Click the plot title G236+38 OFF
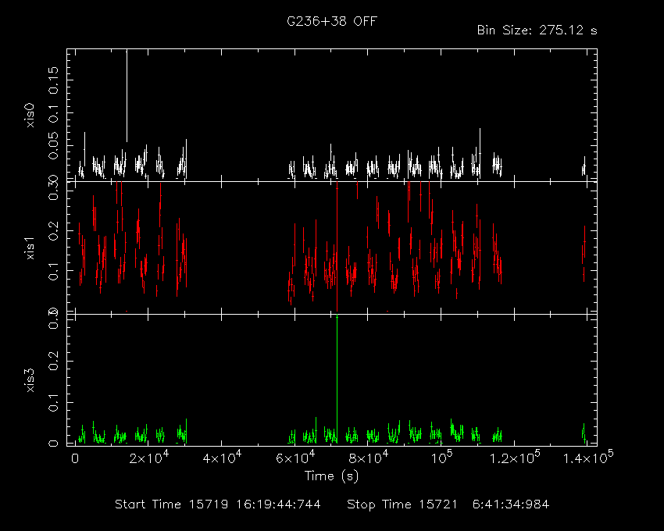 pos(331,21)
